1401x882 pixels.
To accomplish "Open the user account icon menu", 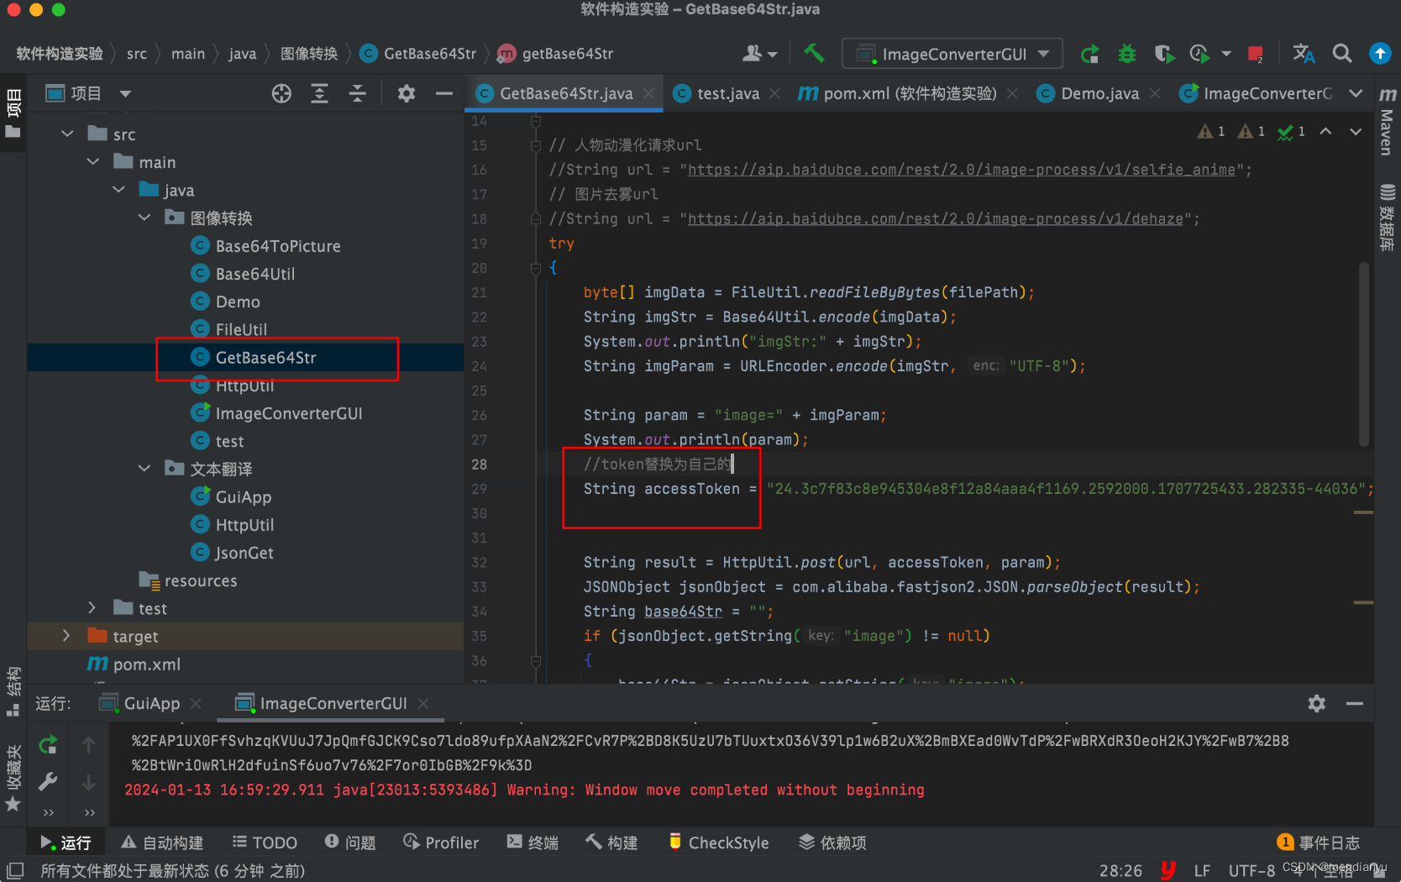I will click(759, 54).
